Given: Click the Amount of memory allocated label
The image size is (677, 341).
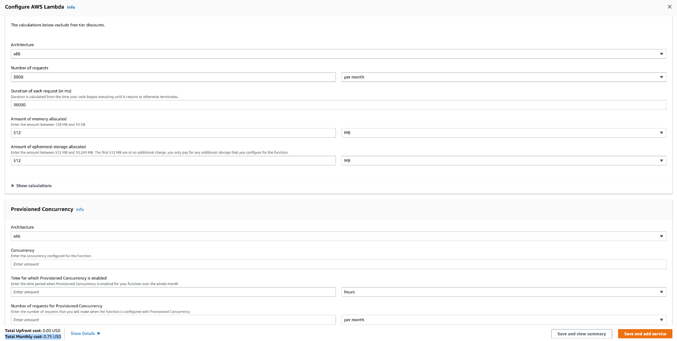Looking at the screenshot, I should point(39,119).
